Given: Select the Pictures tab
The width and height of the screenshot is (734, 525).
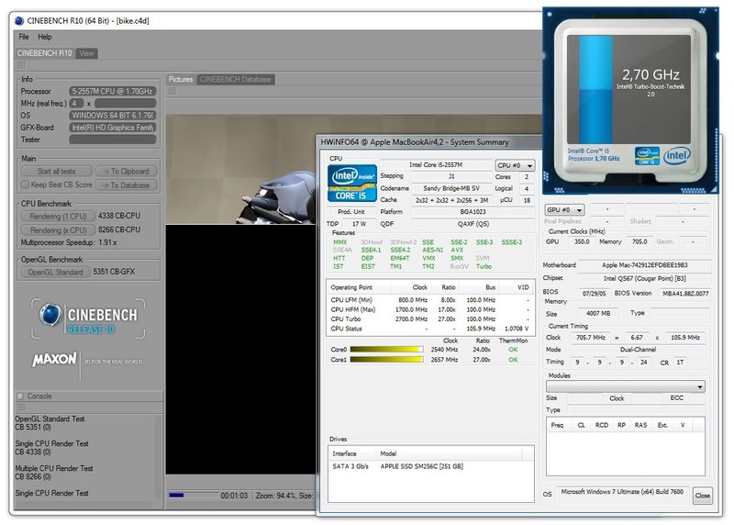Looking at the screenshot, I should click(181, 79).
